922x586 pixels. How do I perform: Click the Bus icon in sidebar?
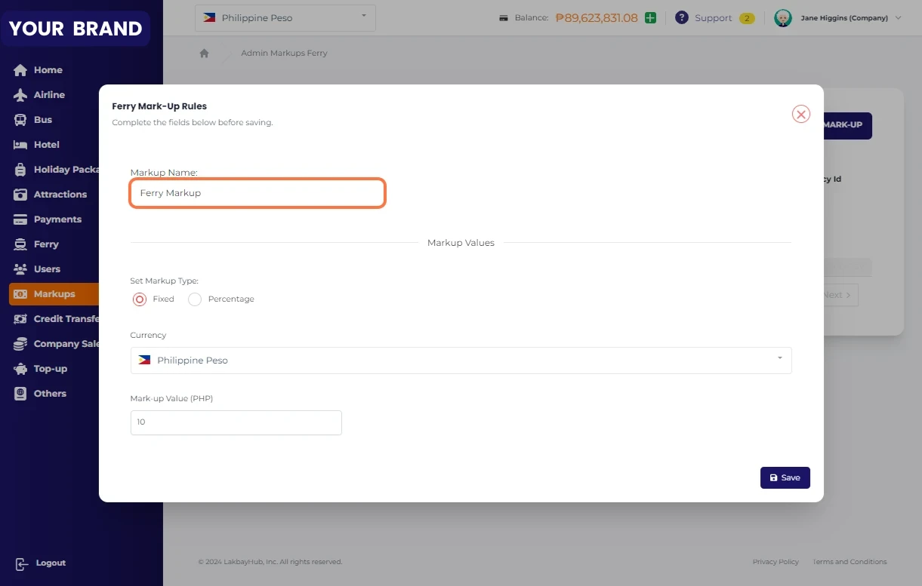(x=20, y=120)
